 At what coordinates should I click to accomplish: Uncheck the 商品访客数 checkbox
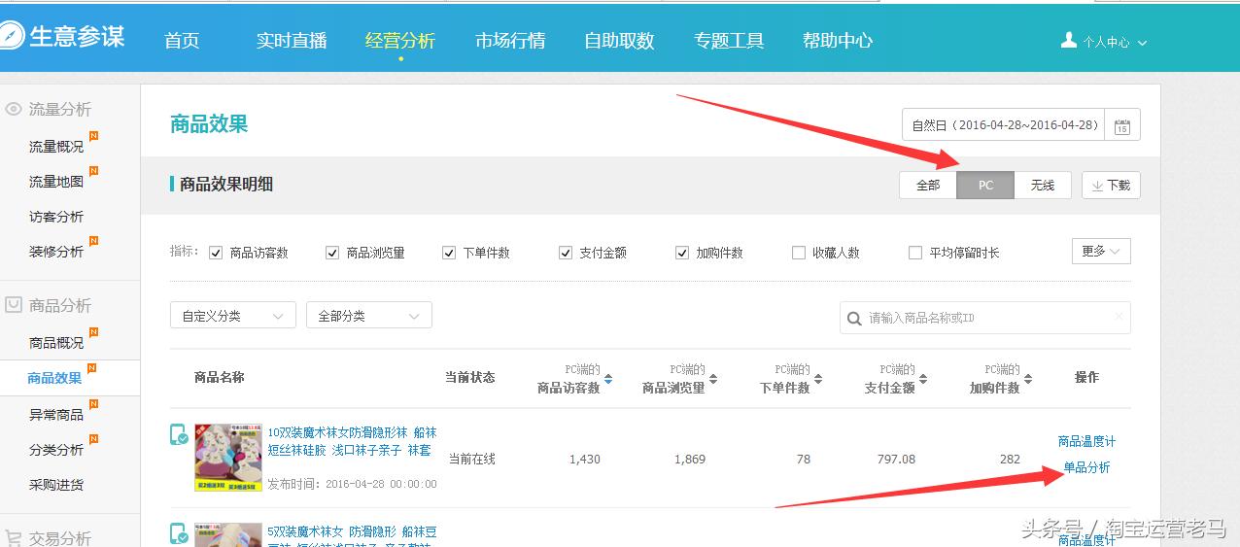click(x=216, y=253)
